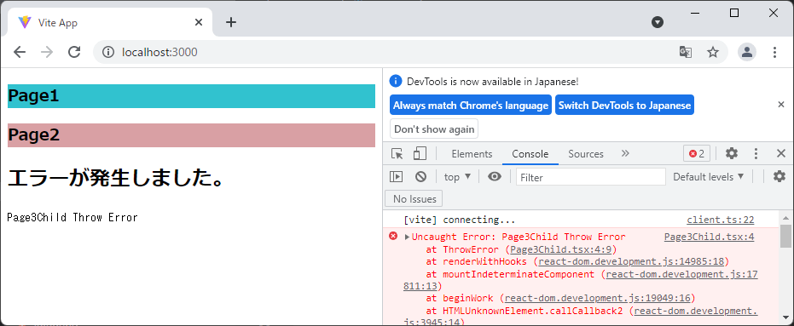Viewport: 794px width, 326px height.
Task: Toggle the device toolbar icon
Action: (x=420, y=154)
